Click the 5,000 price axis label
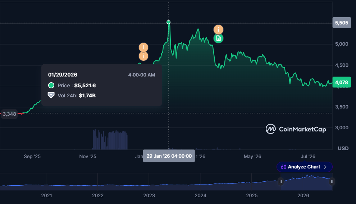356x204 pixels. (342, 44)
